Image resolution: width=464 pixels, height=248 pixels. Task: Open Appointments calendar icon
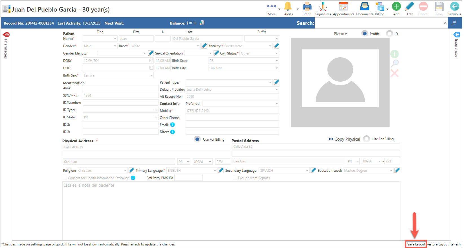(x=344, y=6)
